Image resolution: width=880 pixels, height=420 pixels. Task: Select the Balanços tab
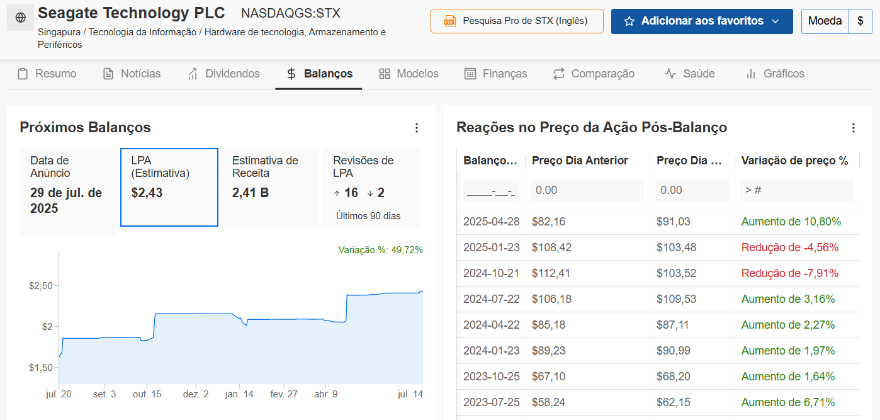[x=319, y=74]
